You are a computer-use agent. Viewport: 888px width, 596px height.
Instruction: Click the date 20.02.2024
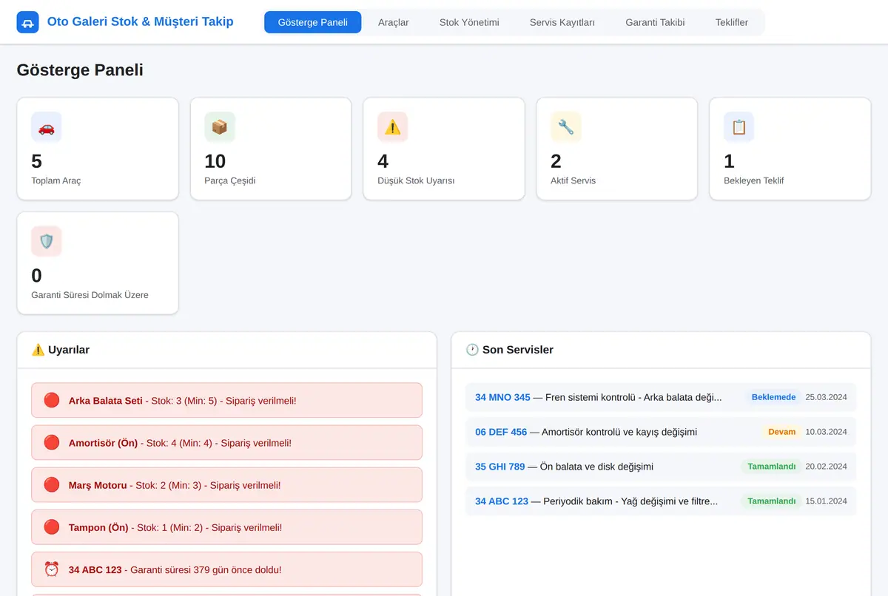pyautogui.click(x=826, y=467)
